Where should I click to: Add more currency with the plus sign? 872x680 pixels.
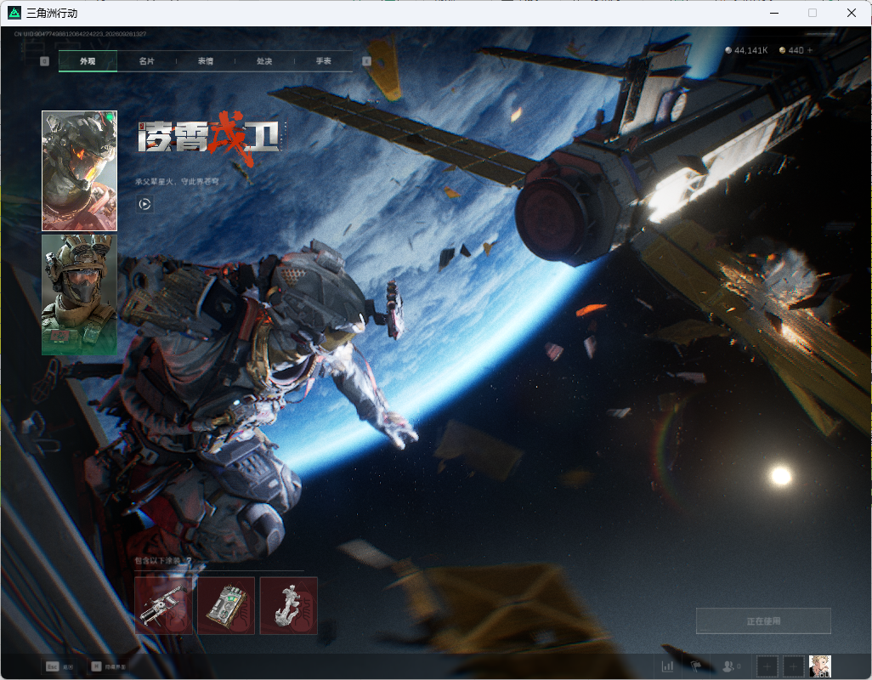click(x=810, y=50)
